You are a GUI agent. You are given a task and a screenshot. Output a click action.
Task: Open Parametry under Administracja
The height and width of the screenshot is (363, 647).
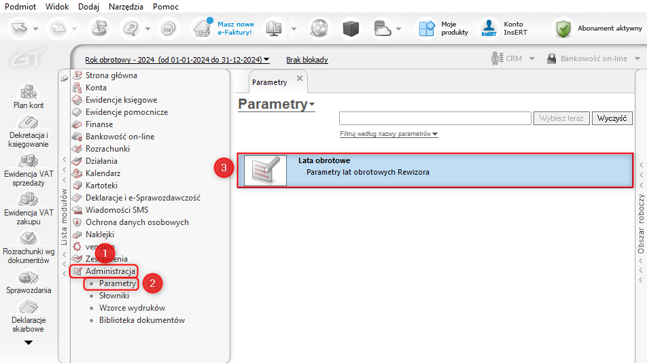point(117,283)
